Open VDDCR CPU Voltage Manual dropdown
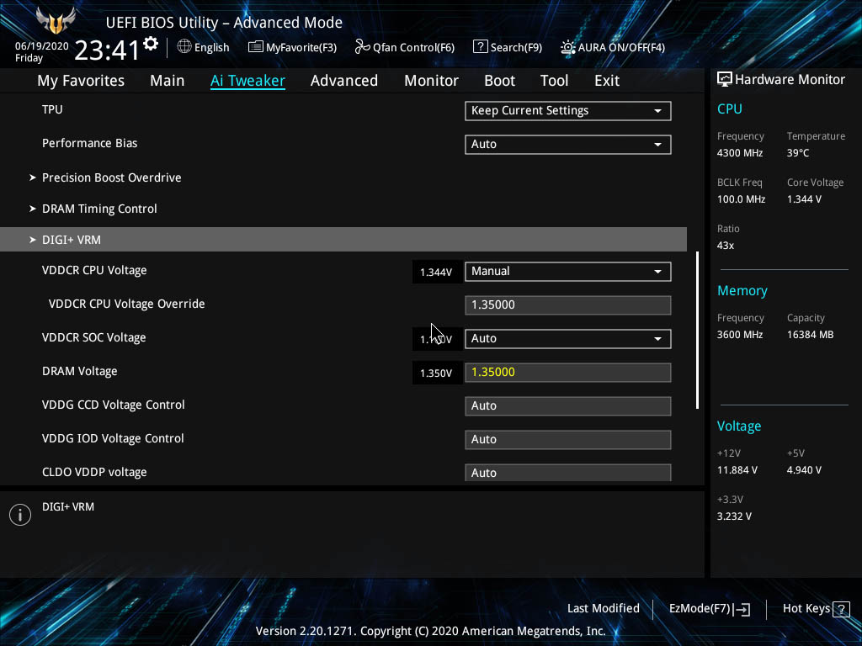The width and height of the screenshot is (862, 646). [x=568, y=272]
